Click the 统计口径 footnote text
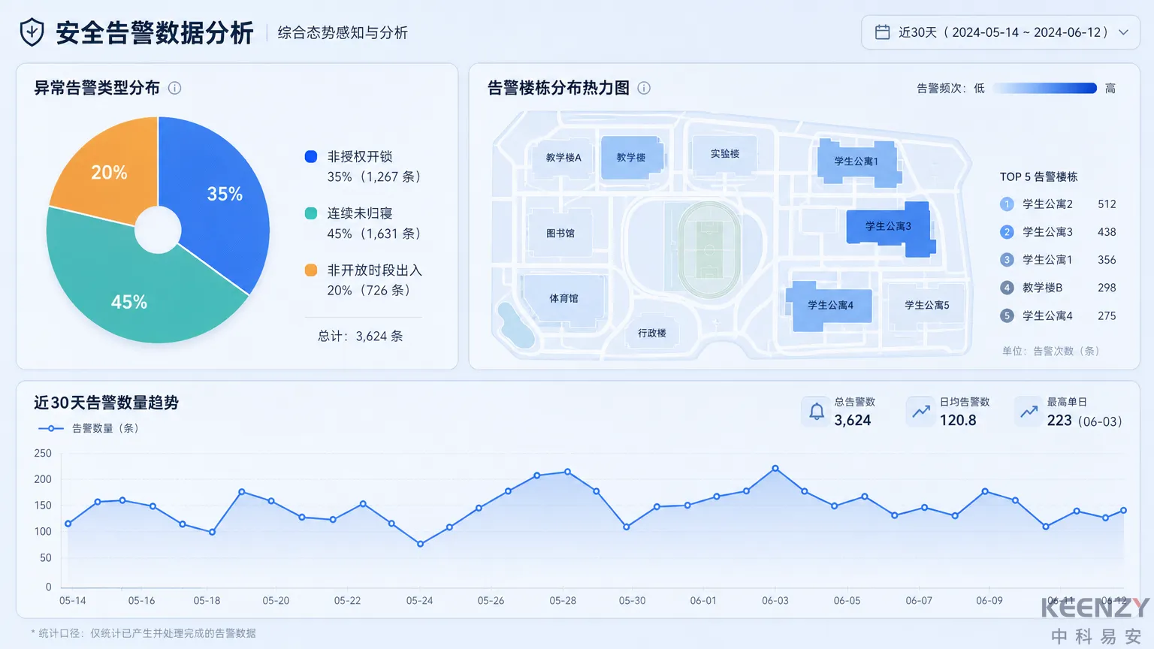Image resolution: width=1154 pixels, height=649 pixels. click(143, 633)
